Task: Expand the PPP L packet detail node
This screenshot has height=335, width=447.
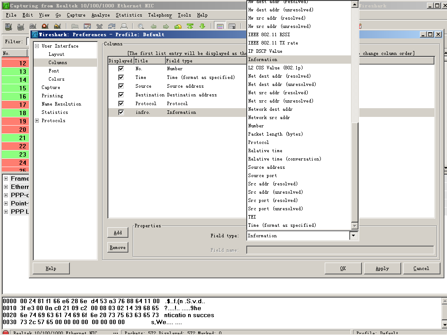Action: [x=6, y=212]
